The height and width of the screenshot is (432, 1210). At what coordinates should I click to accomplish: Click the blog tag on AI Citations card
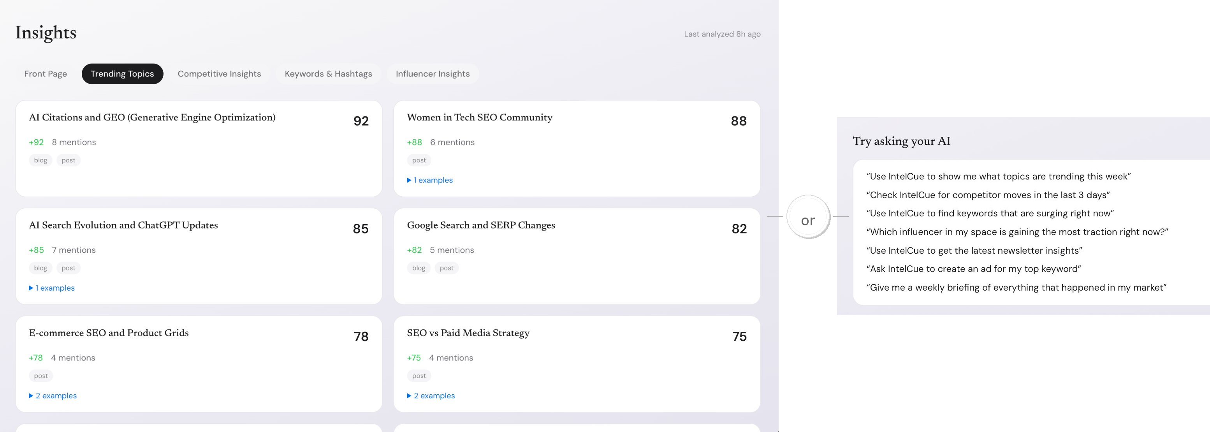[x=40, y=160]
